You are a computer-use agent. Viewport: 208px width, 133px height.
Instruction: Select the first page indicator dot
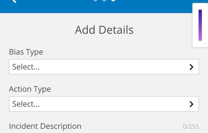95,1
